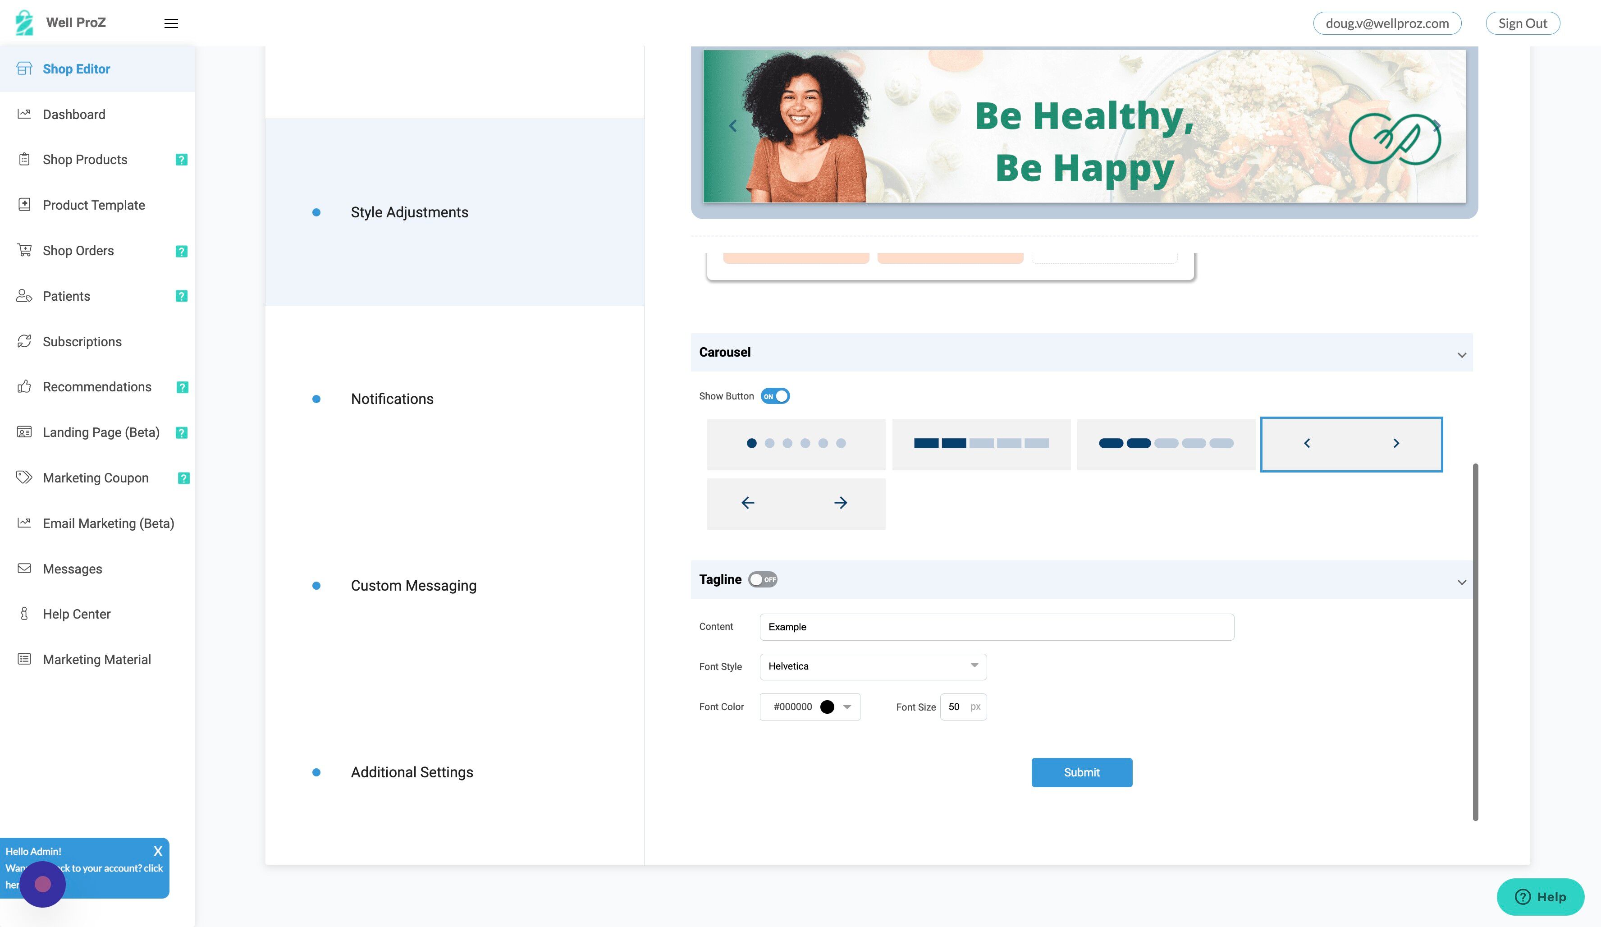Click the Shop Products help question mark

click(x=181, y=160)
